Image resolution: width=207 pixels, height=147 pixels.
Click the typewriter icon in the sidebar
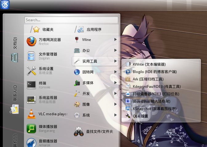(x=14, y=57)
